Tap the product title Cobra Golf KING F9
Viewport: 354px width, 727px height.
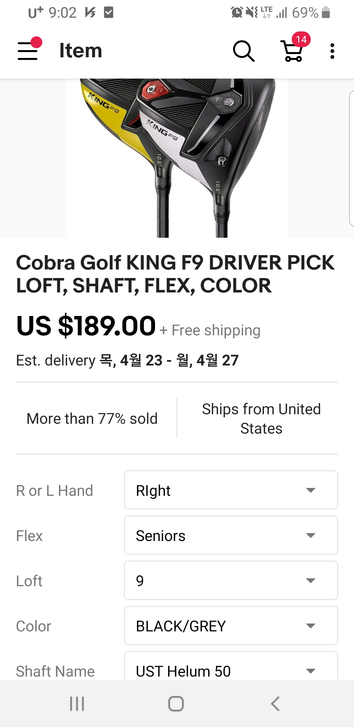176,274
